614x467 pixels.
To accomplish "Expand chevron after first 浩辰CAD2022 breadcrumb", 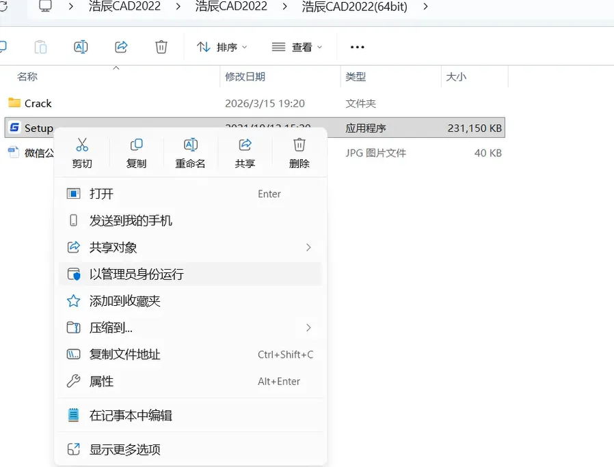I will [178, 6].
